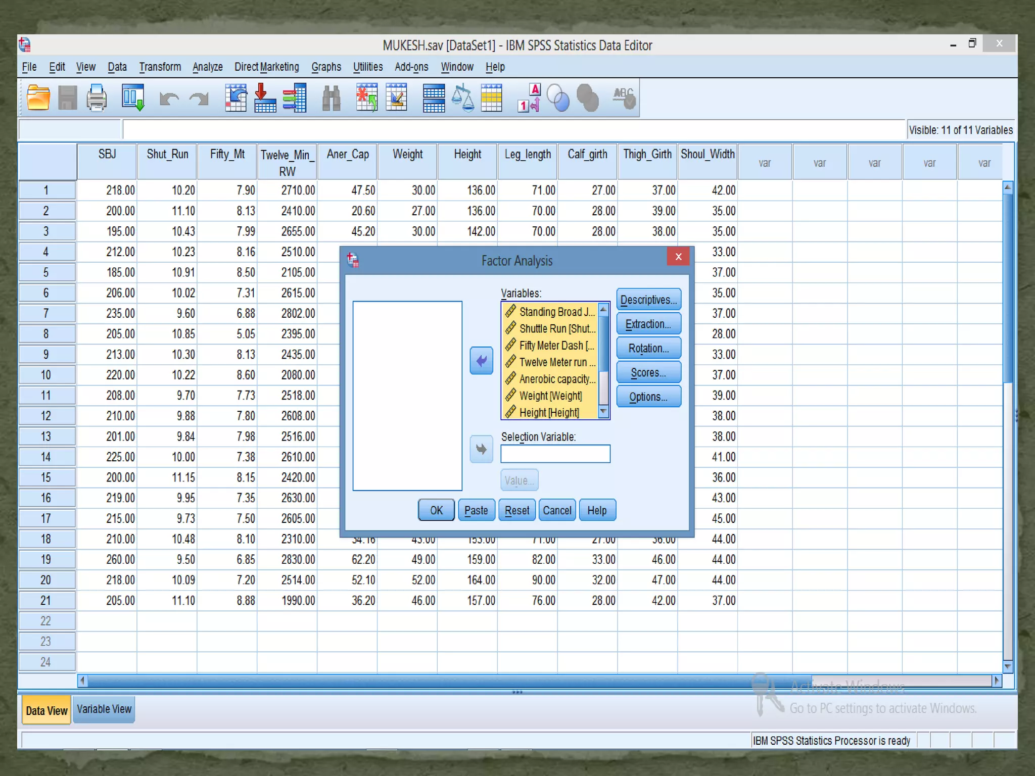Switch to the Variable View tab

[104, 709]
